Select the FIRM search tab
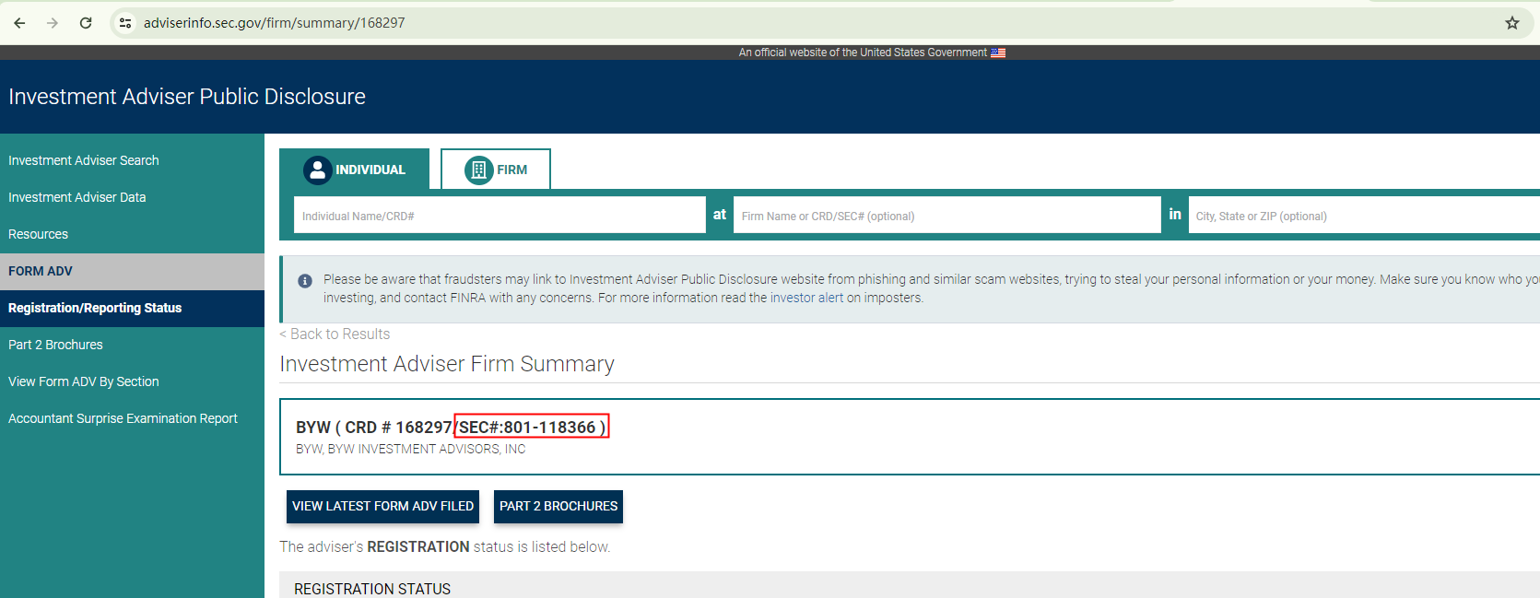This screenshot has width=1540, height=598. 496,170
